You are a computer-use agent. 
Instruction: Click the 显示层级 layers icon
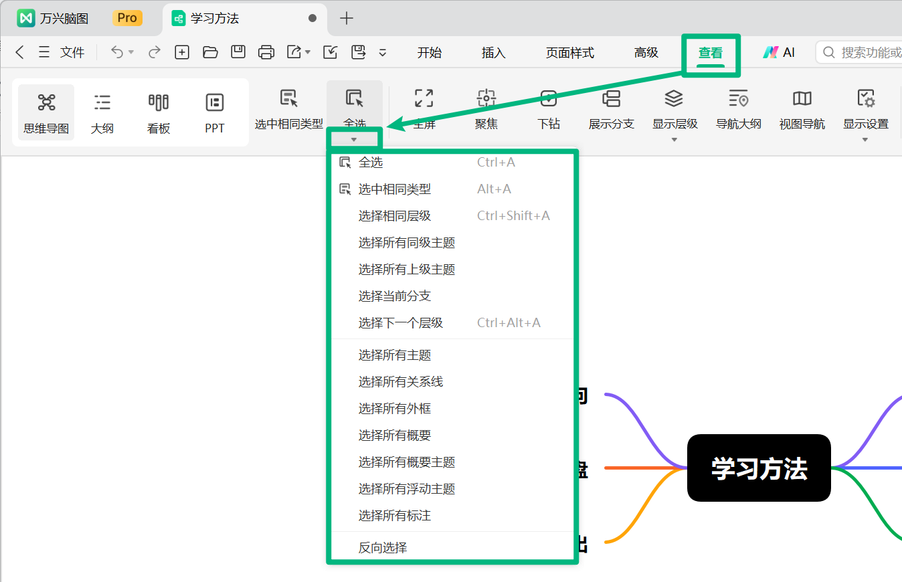pyautogui.click(x=674, y=99)
